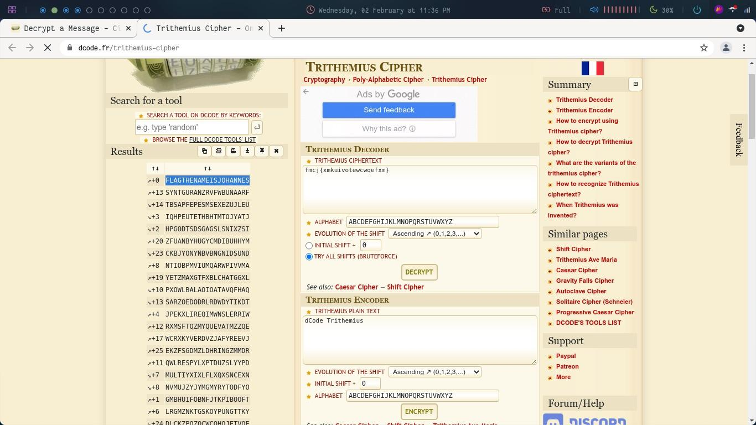The image size is (756, 425).
Task: Click into the Trithemius ciphertext textarea
Action: 420,189
